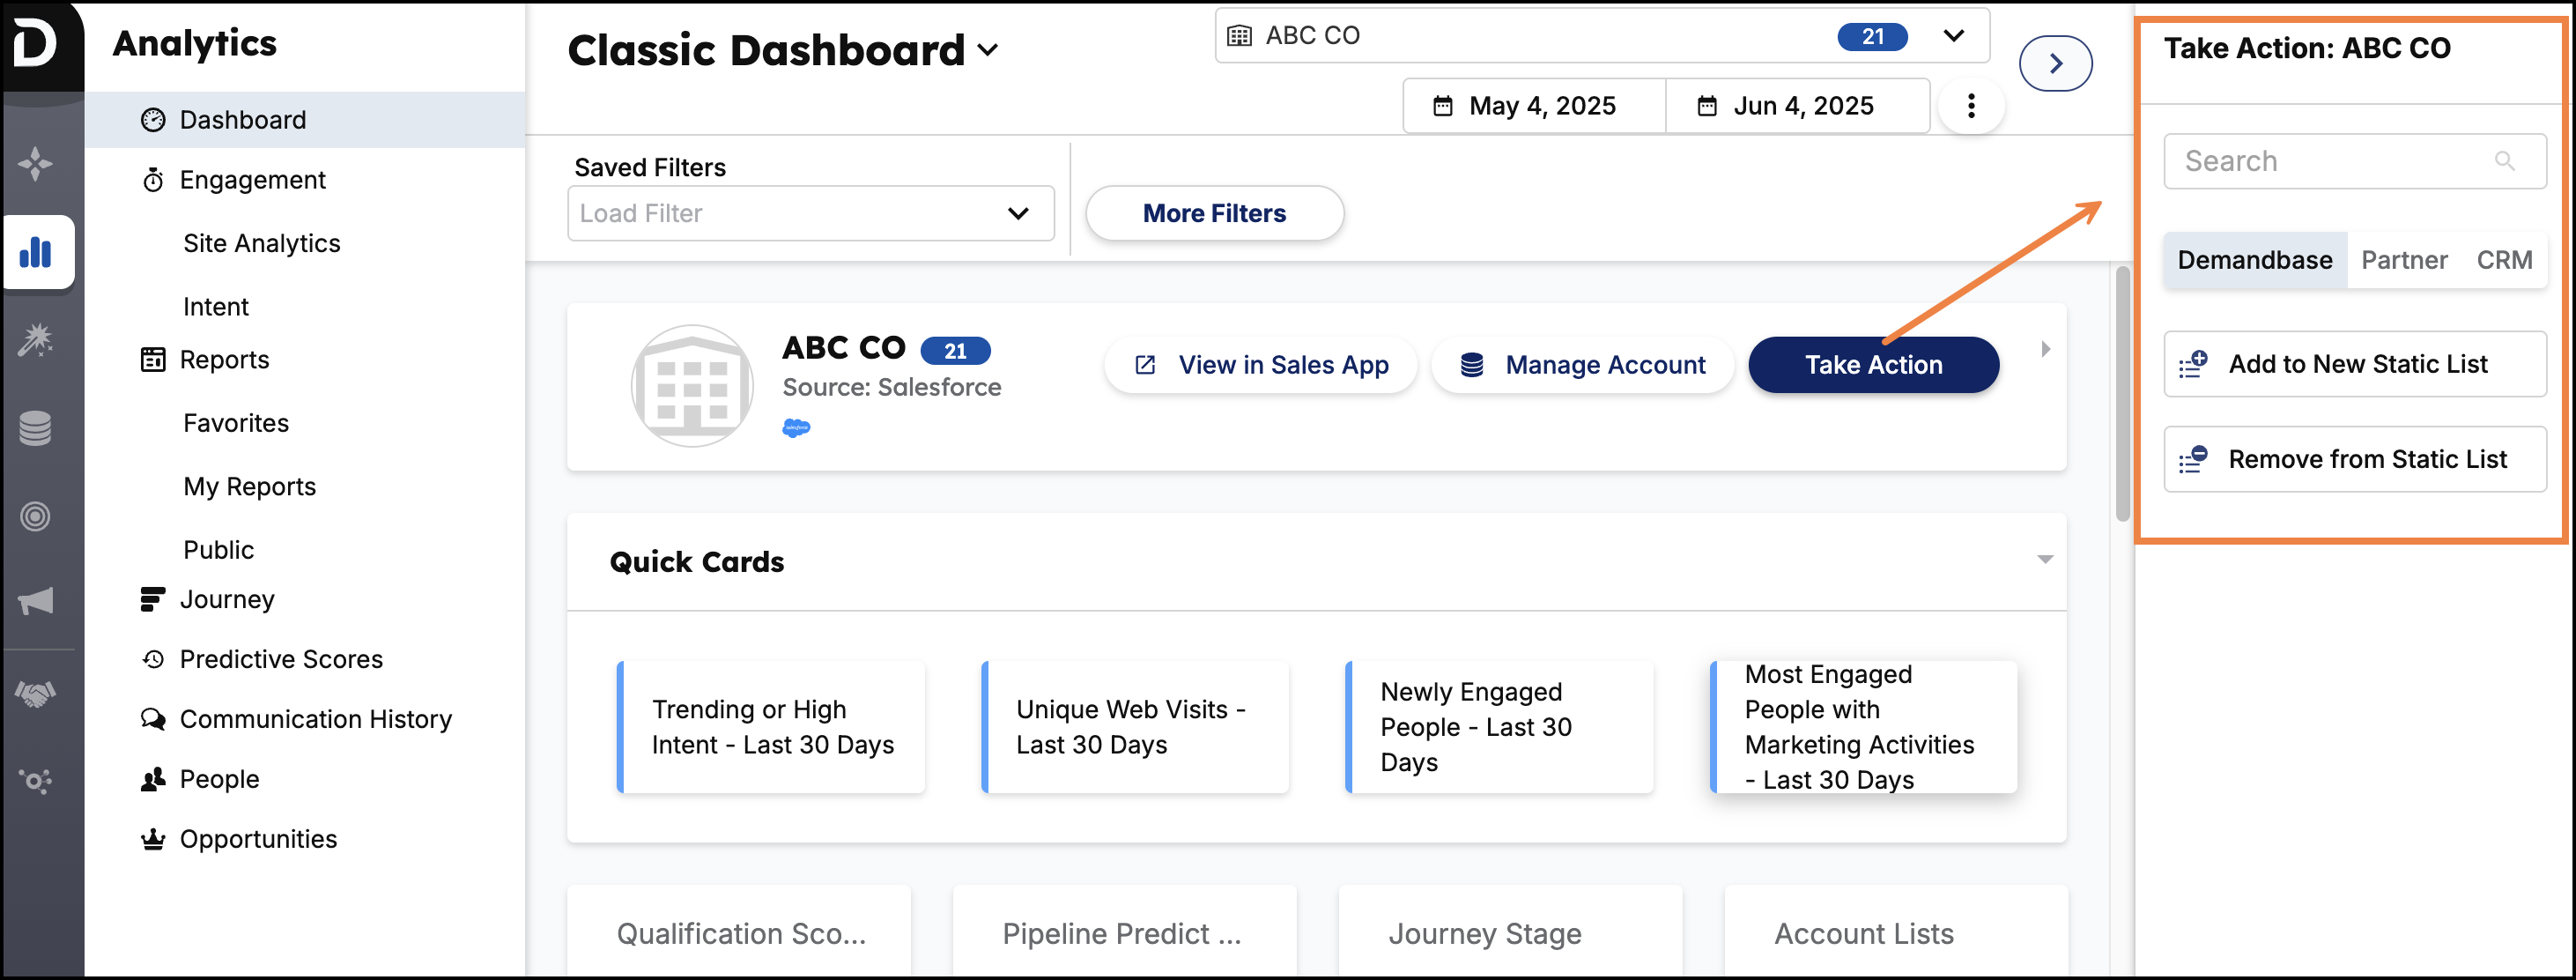Click Remove from Static List
The width and height of the screenshot is (2576, 980).
[2355, 459]
